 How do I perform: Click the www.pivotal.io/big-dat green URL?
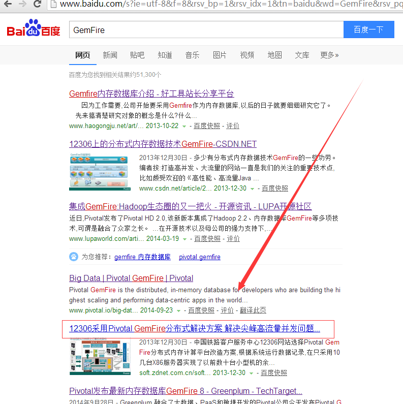pos(103,310)
